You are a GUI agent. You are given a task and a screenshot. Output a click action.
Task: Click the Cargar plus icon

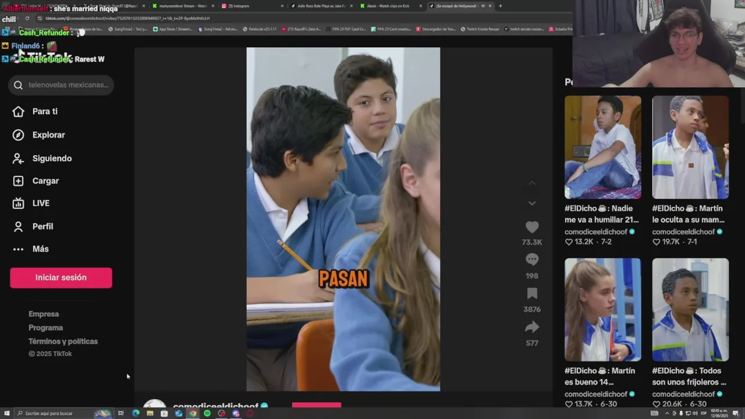point(18,181)
